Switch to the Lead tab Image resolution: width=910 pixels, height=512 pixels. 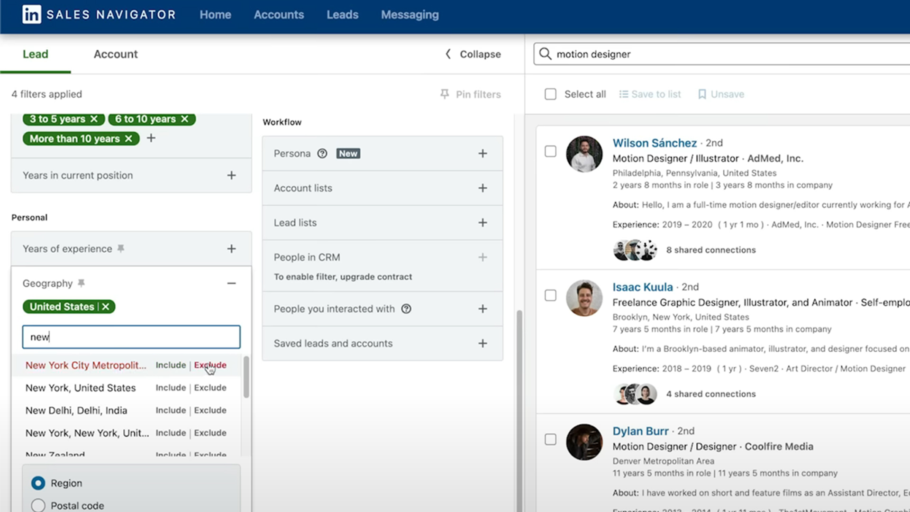[x=36, y=54]
